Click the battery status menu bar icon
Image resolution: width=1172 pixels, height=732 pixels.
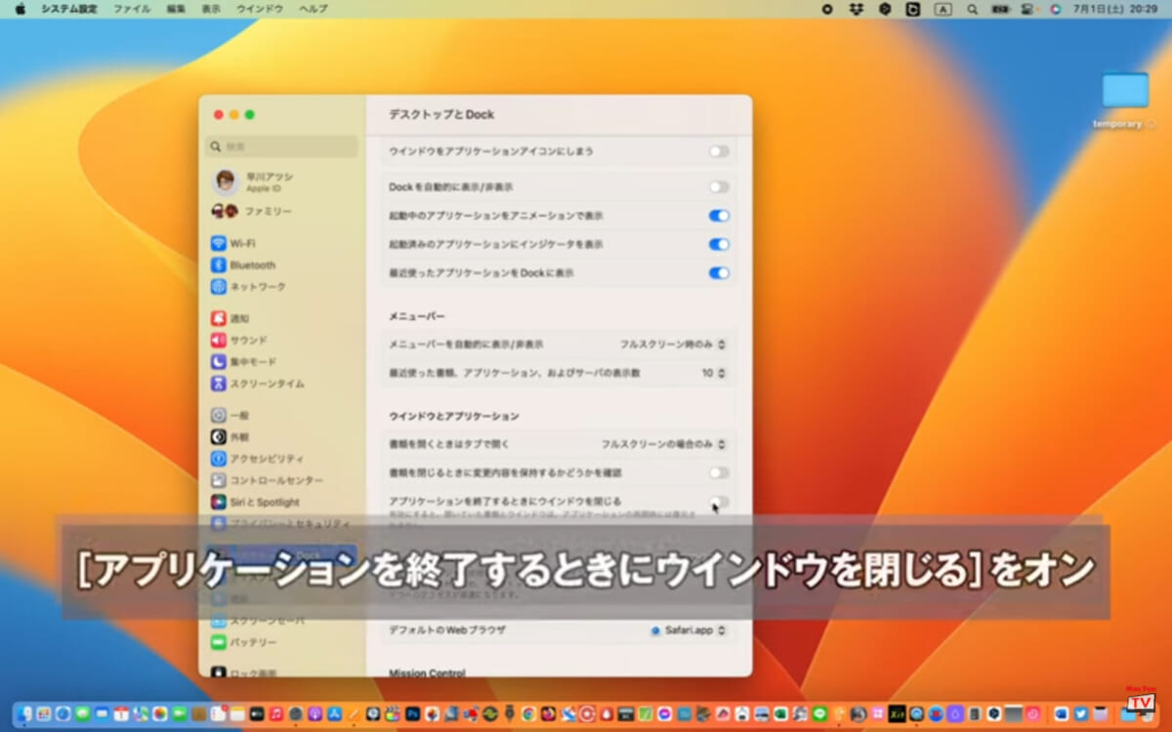pyautogui.click(x=1000, y=9)
